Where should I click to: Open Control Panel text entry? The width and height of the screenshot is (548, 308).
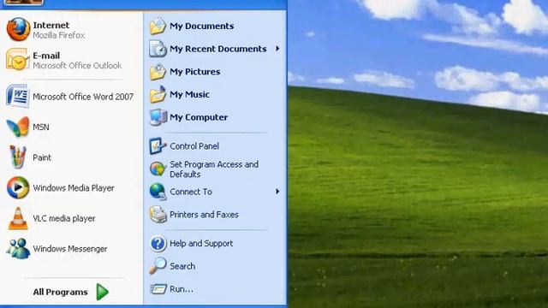(x=194, y=146)
